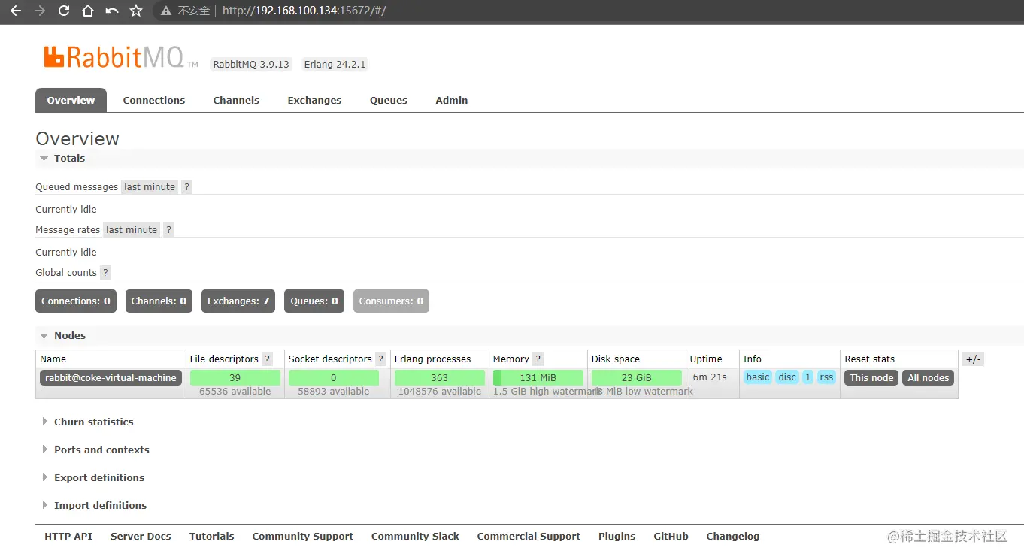Click the Disk space bar showing 23 GiB
1024x560 pixels.
click(x=637, y=378)
